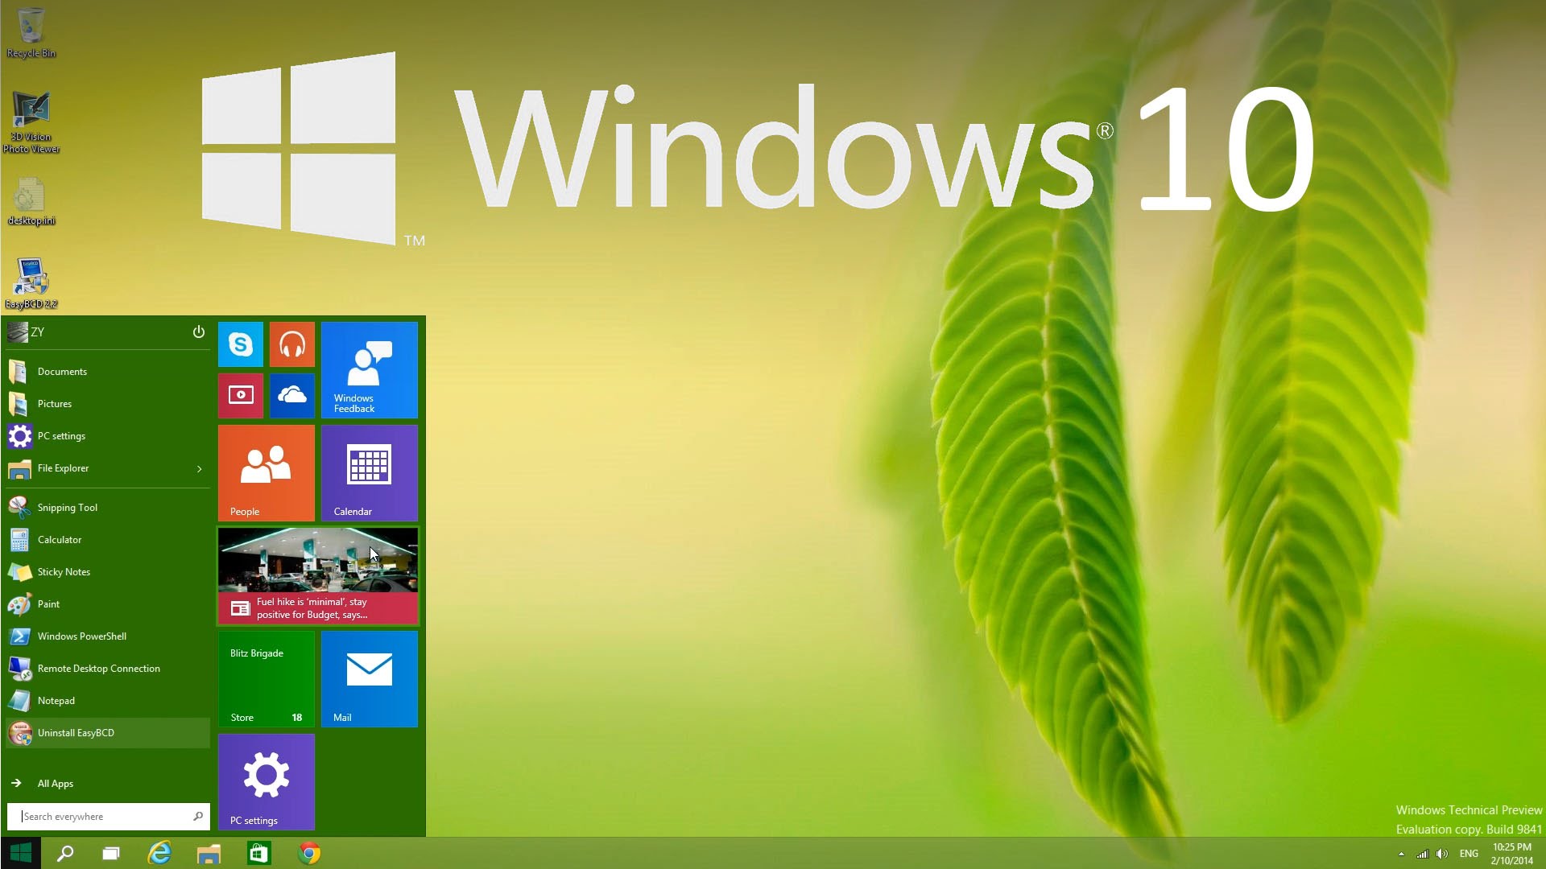
Task: Open the Mail app tile
Action: pyautogui.click(x=369, y=678)
